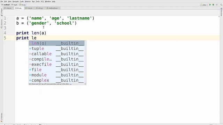Image resolution: width=223 pixels, height=125 pixels.
Task: Click the 'method' breadcrumb folder
Action: click(6, 5)
